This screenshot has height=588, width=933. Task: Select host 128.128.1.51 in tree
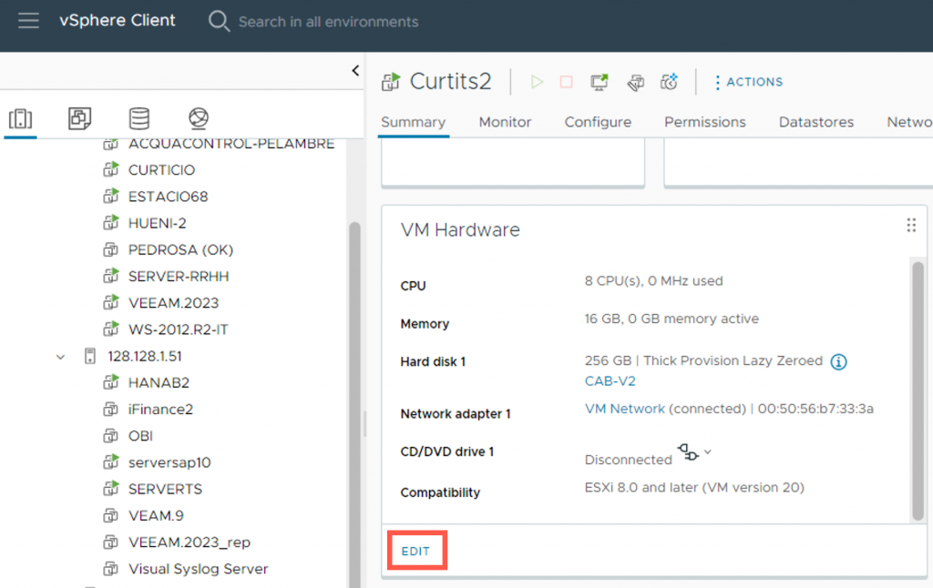[145, 356]
